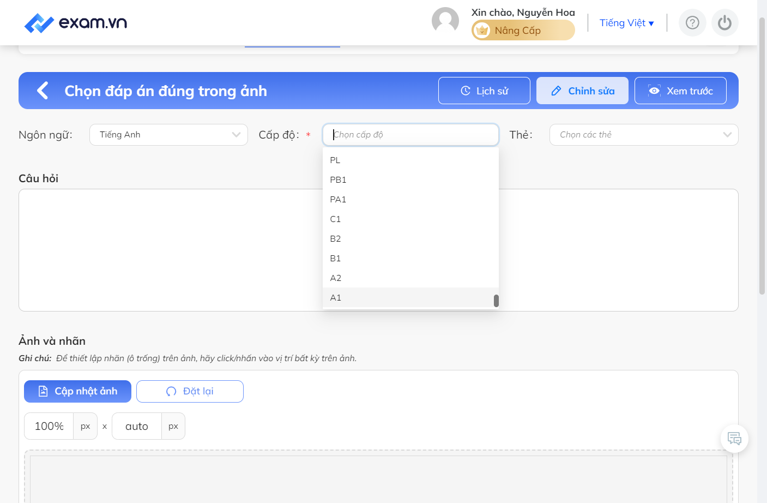Click inside the Câu hỏi question editor
Screen dimensions: 767x503
tap(378, 250)
